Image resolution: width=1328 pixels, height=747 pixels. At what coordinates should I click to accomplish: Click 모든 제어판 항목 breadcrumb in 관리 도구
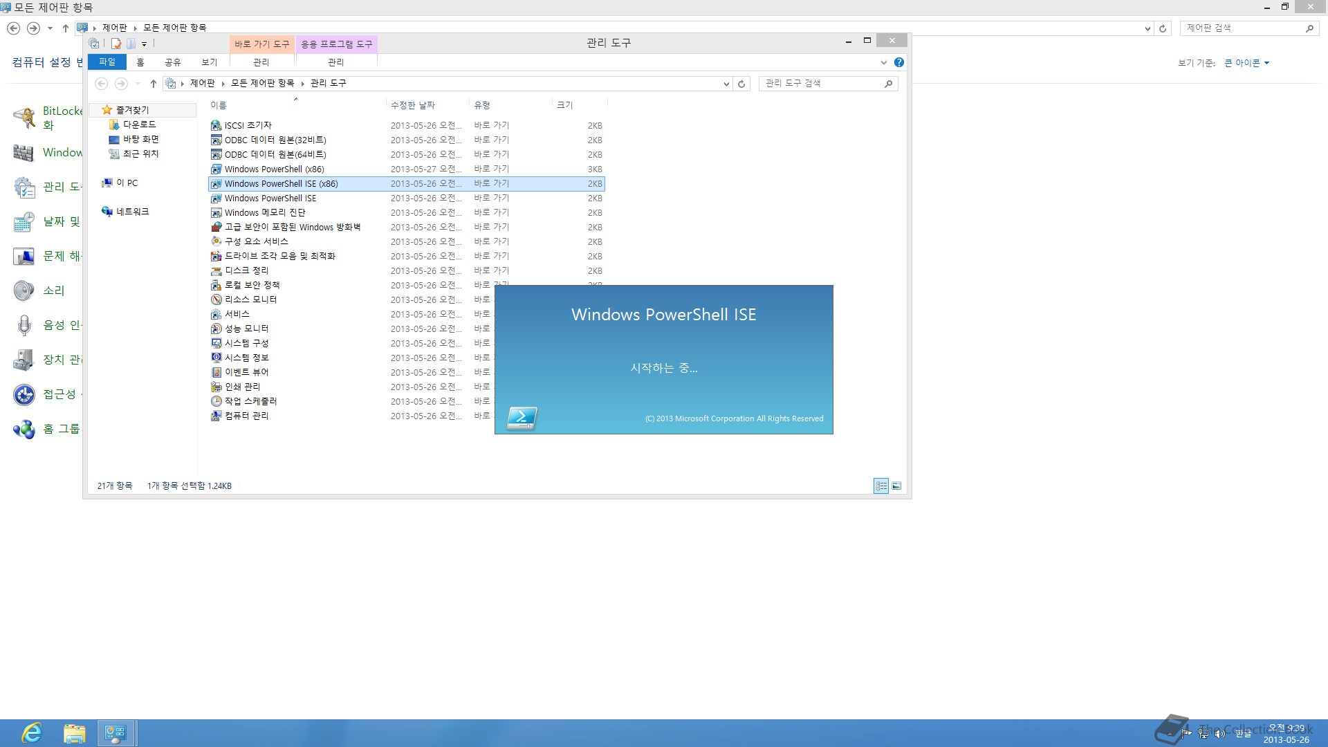[x=262, y=84]
